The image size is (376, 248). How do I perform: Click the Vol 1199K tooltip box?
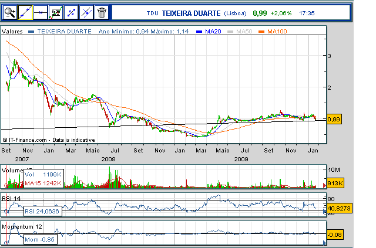pos(43,175)
